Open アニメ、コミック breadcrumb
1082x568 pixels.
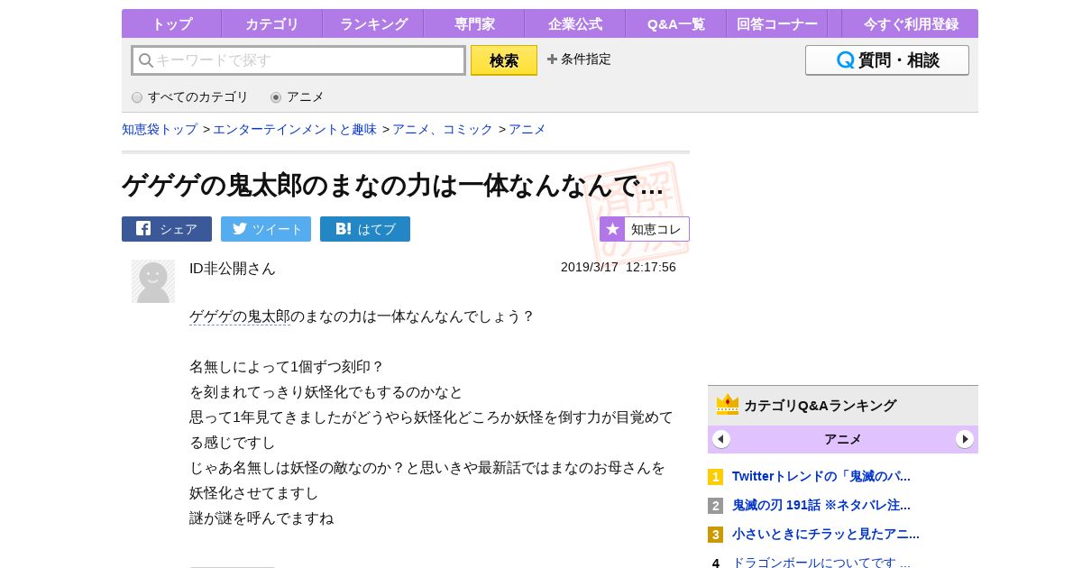(443, 129)
